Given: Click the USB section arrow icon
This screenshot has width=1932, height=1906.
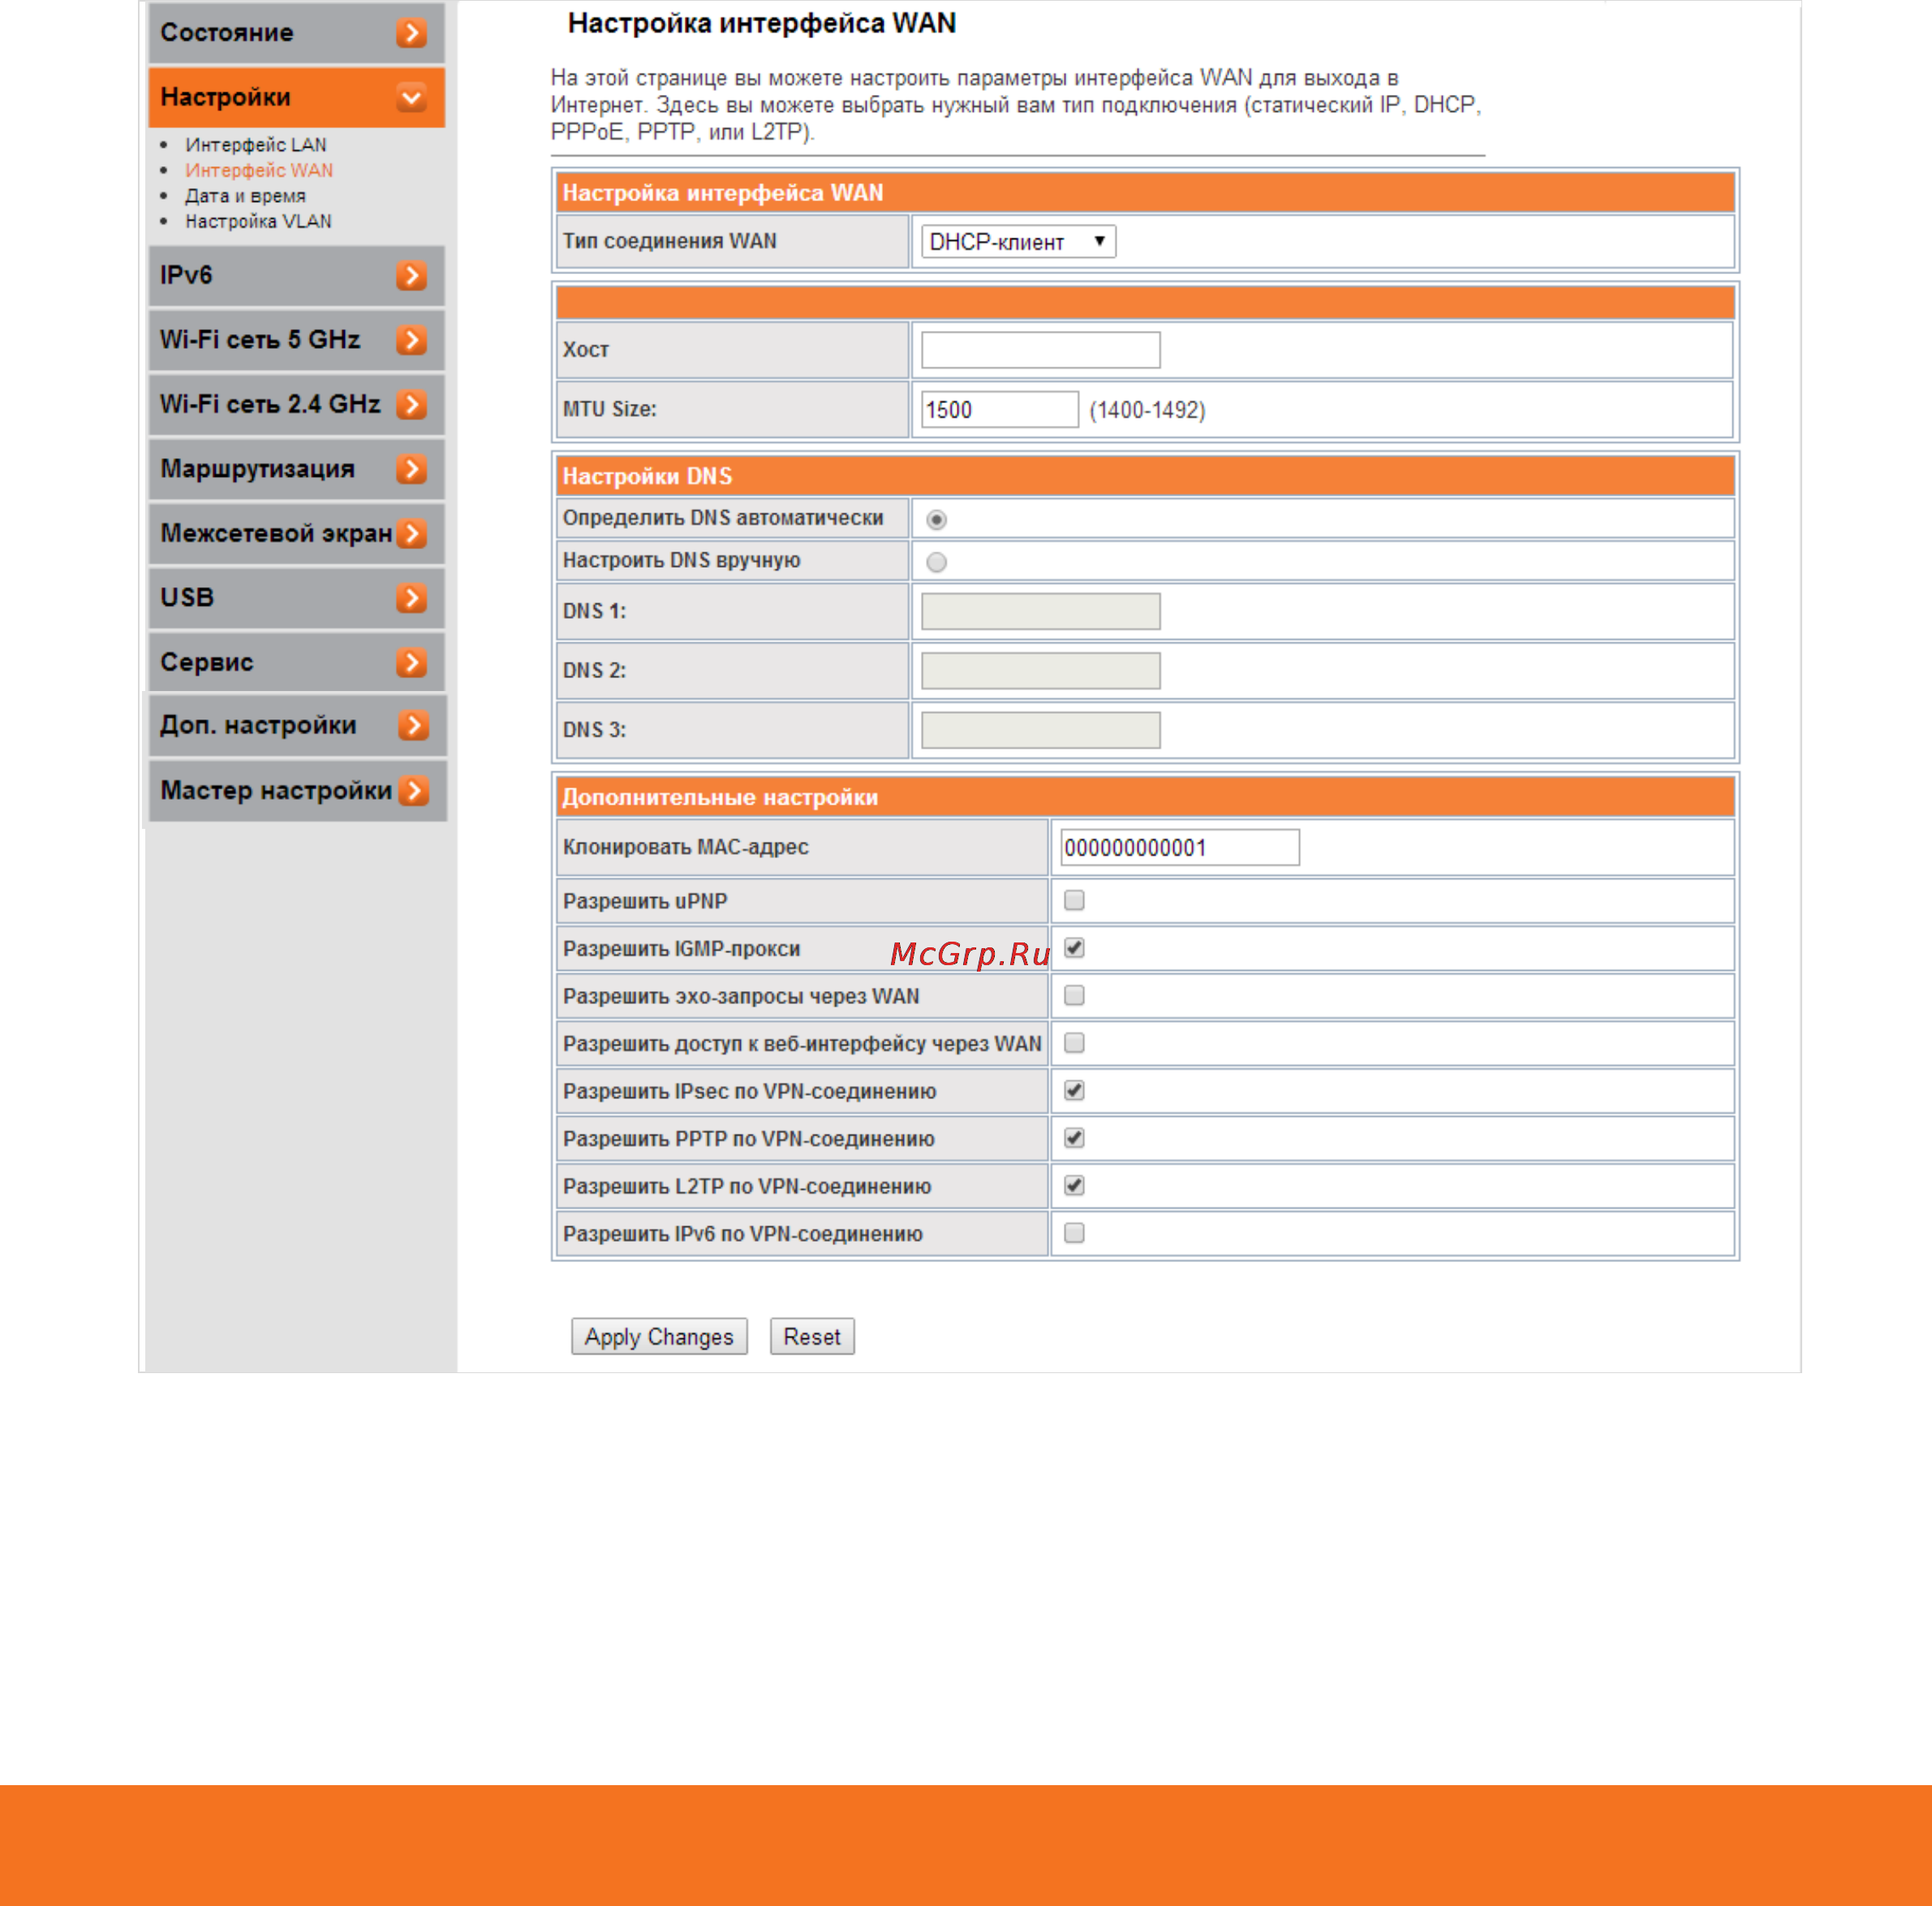Looking at the screenshot, I should point(411,599).
